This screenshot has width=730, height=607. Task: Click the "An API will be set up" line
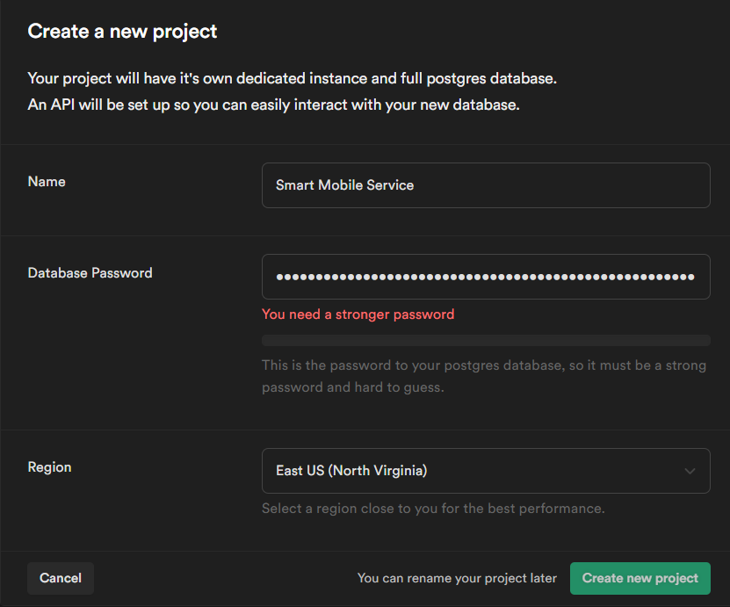coord(274,105)
